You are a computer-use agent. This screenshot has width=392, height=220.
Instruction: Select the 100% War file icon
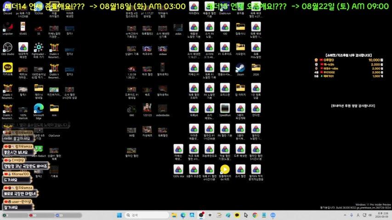178,171
